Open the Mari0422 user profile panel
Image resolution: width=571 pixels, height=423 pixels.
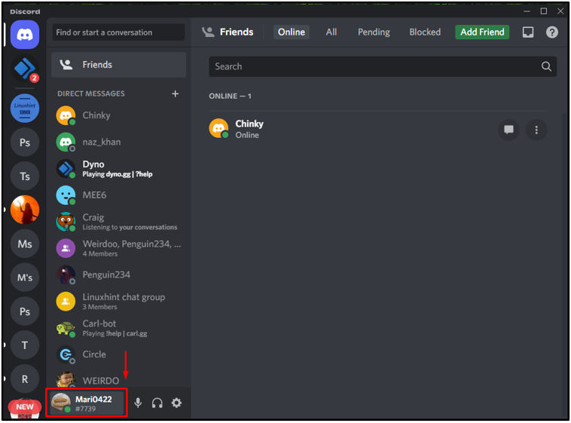point(87,403)
